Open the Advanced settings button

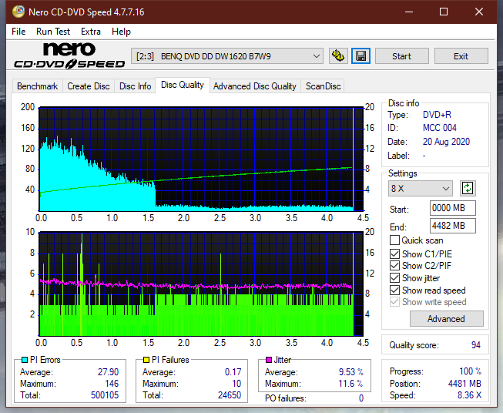coord(446,319)
